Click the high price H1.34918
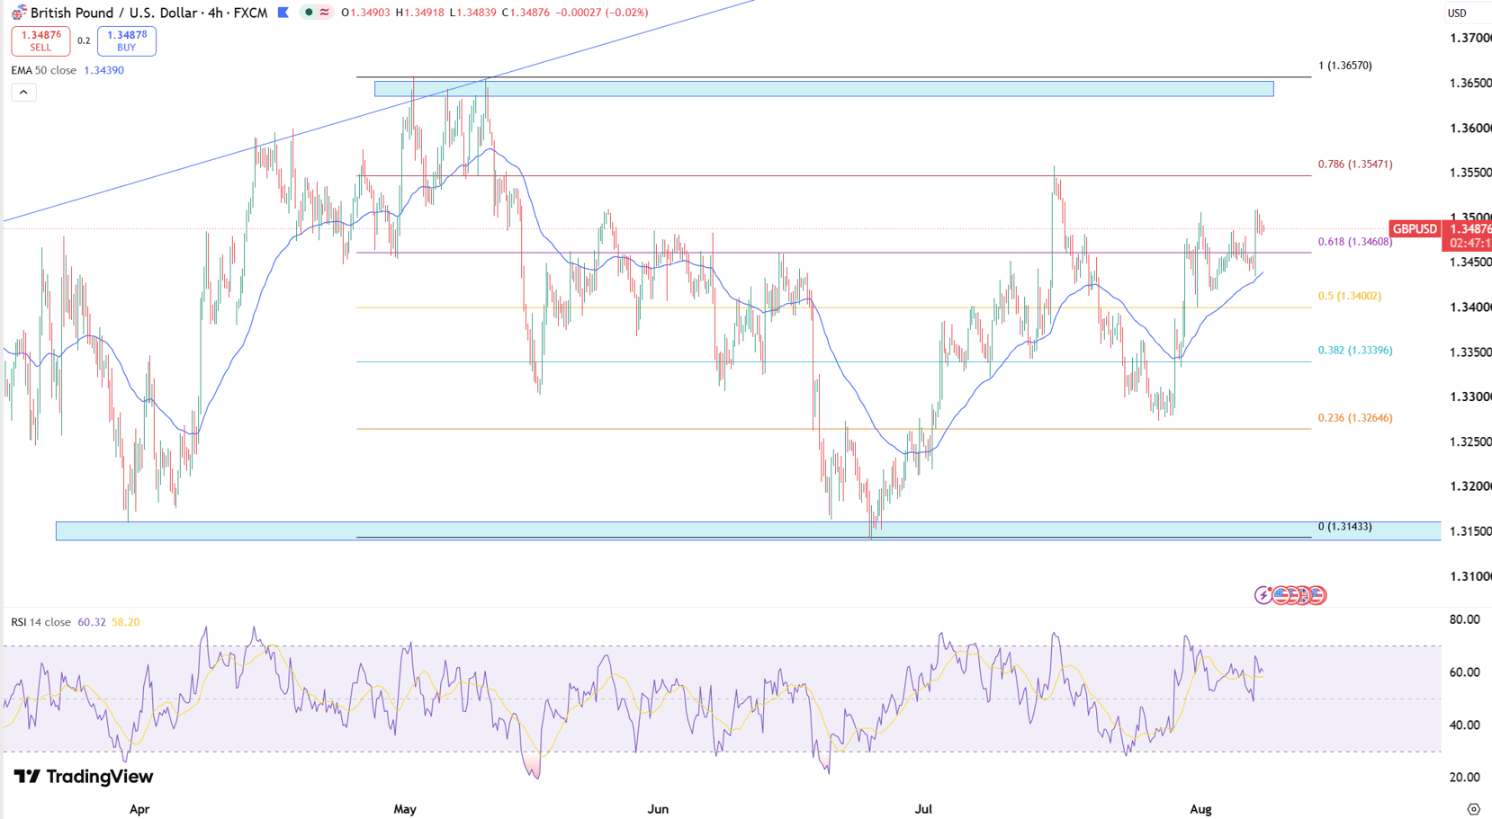Image resolution: width=1492 pixels, height=819 pixels. 420,13
